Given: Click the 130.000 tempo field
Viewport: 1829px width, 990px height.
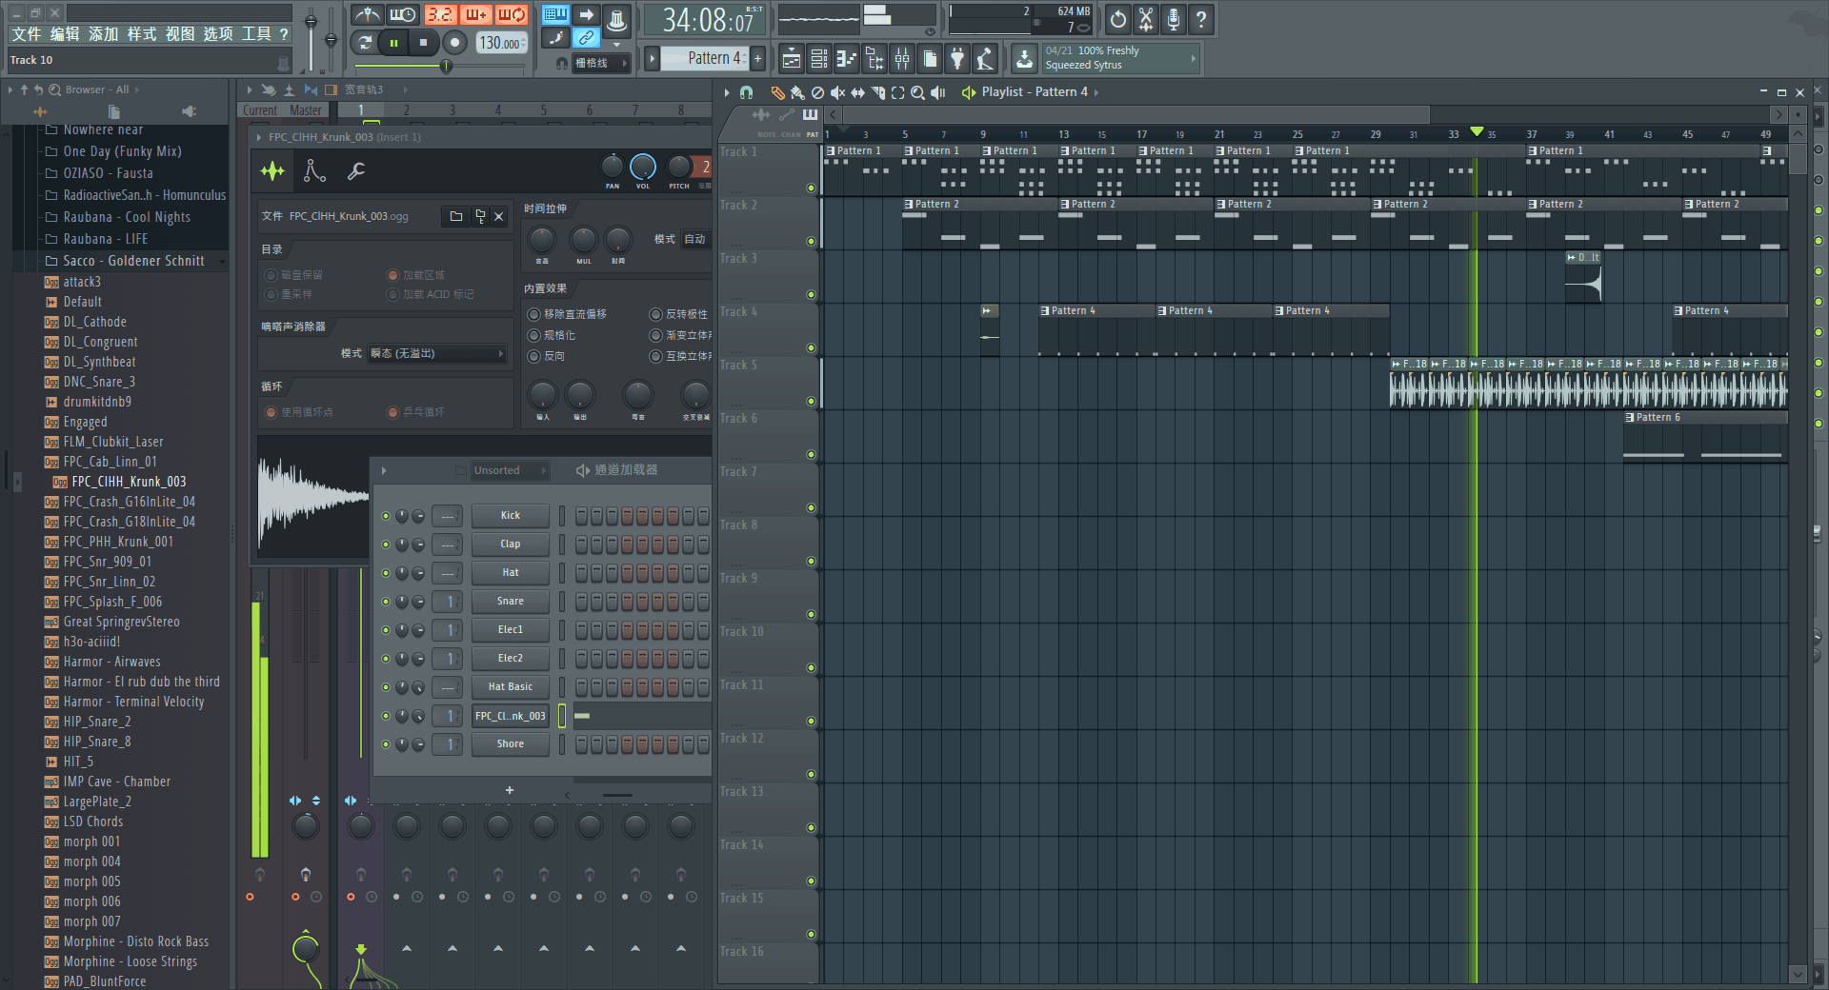Looking at the screenshot, I should point(500,43).
